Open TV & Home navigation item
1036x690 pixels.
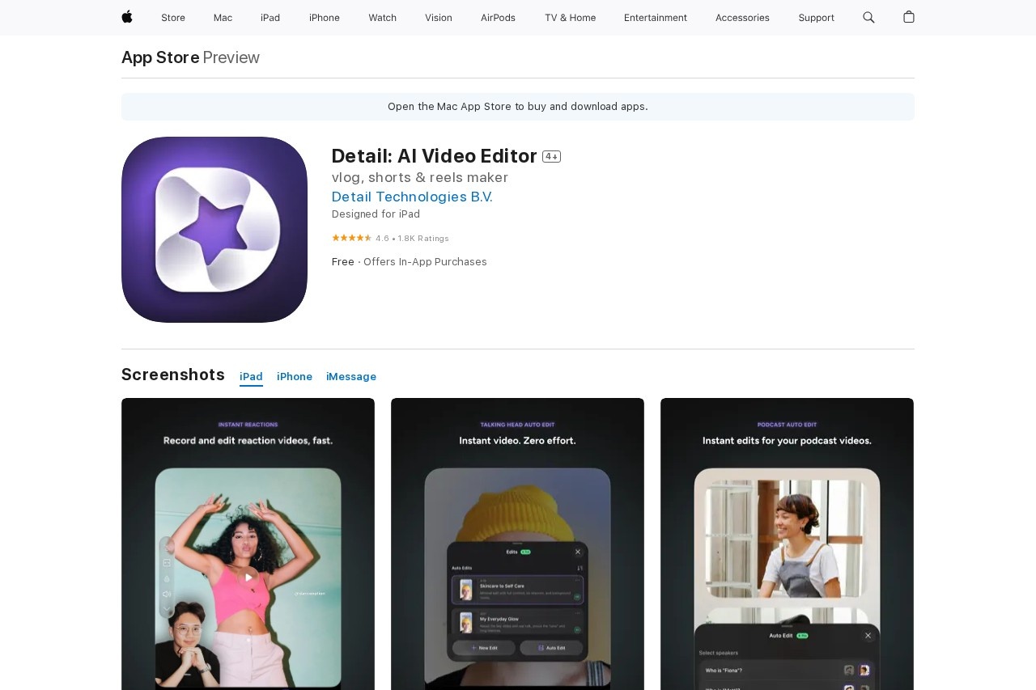(570, 18)
